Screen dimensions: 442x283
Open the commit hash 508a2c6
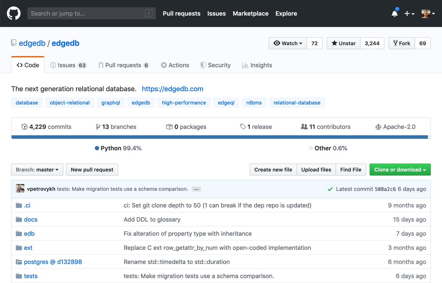point(385,189)
